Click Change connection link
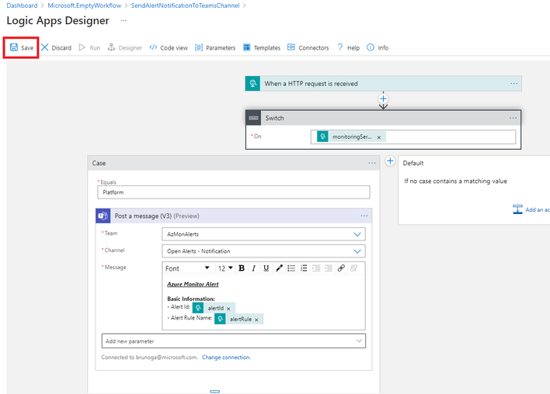This screenshot has height=394, width=550. (226, 358)
